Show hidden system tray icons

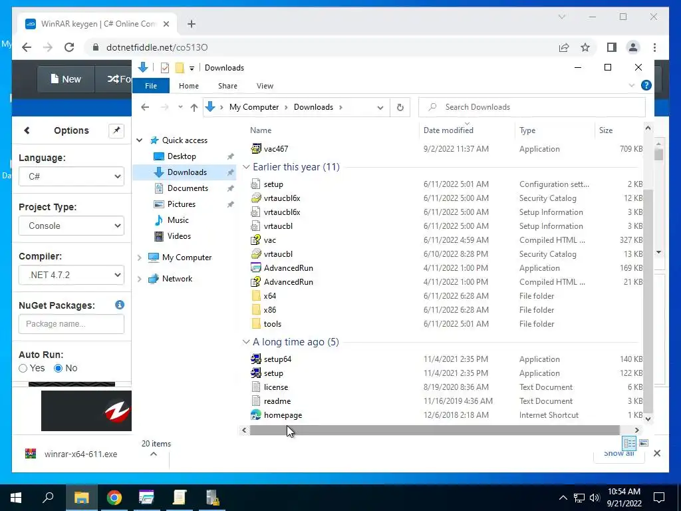pyautogui.click(x=563, y=498)
